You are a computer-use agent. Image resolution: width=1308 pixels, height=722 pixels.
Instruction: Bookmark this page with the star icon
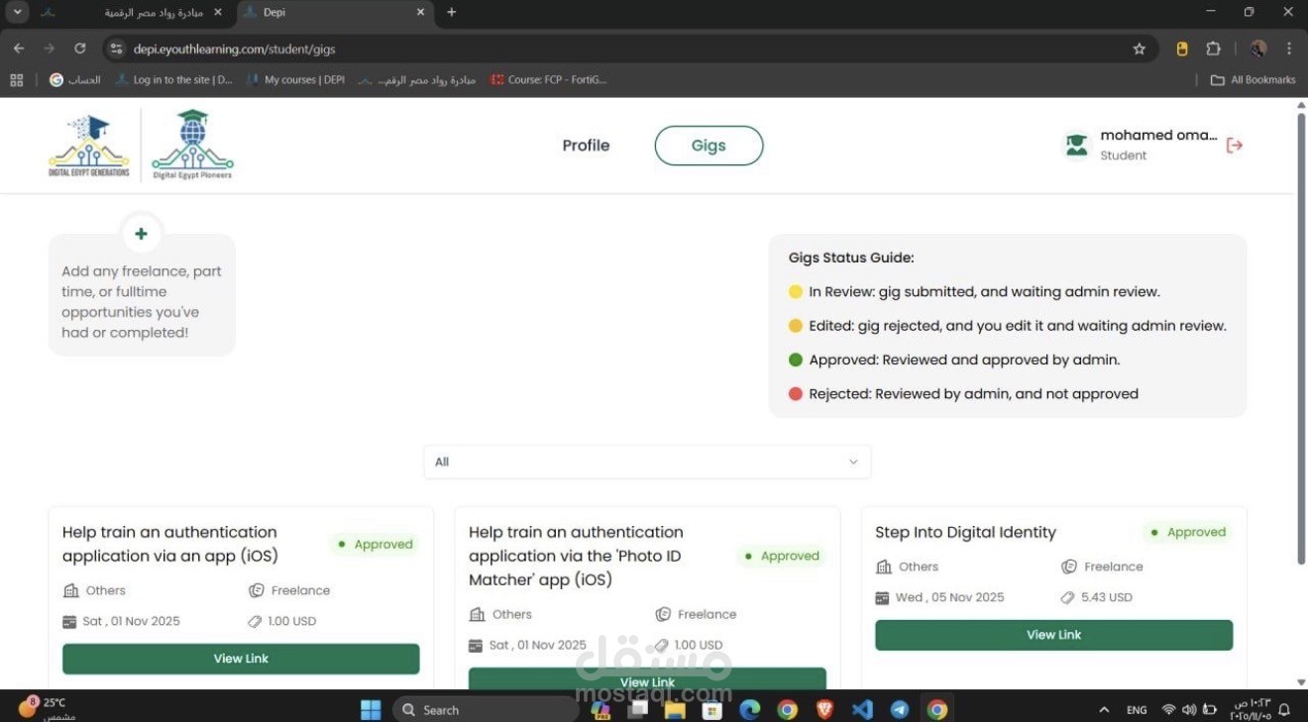pyautogui.click(x=1140, y=49)
